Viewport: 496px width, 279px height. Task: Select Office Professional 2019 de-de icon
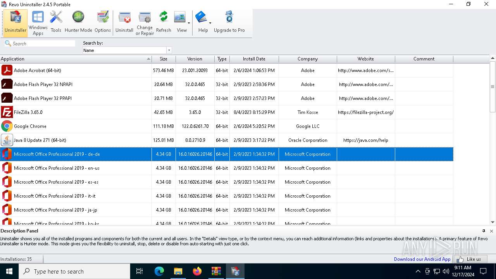(x=7, y=154)
